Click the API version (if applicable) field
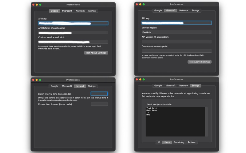Image resolution: width=246 pixels, height=153 pixels. pos(177,42)
